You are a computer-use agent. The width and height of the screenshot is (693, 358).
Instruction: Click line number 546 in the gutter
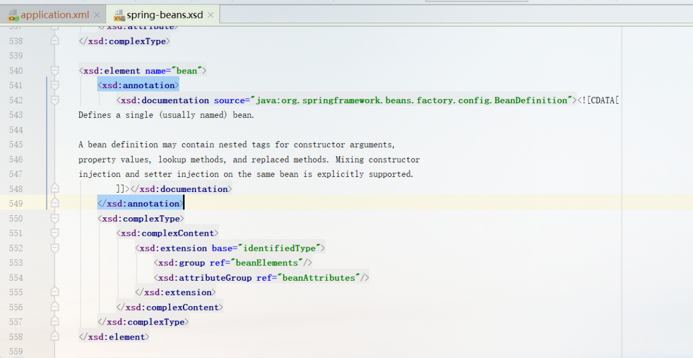pos(16,160)
